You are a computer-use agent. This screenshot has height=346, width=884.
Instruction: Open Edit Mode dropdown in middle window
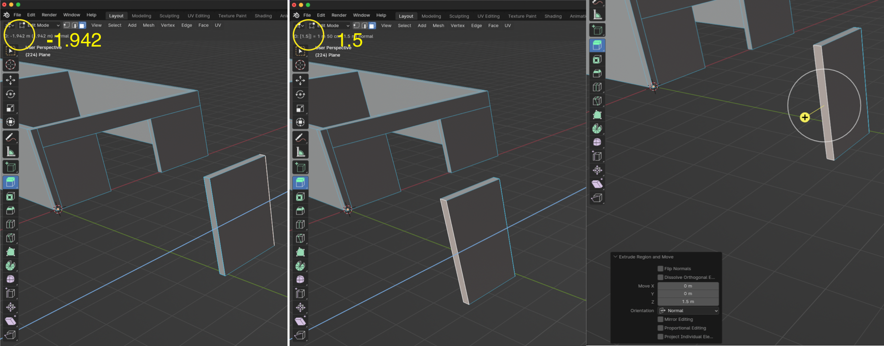329,26
